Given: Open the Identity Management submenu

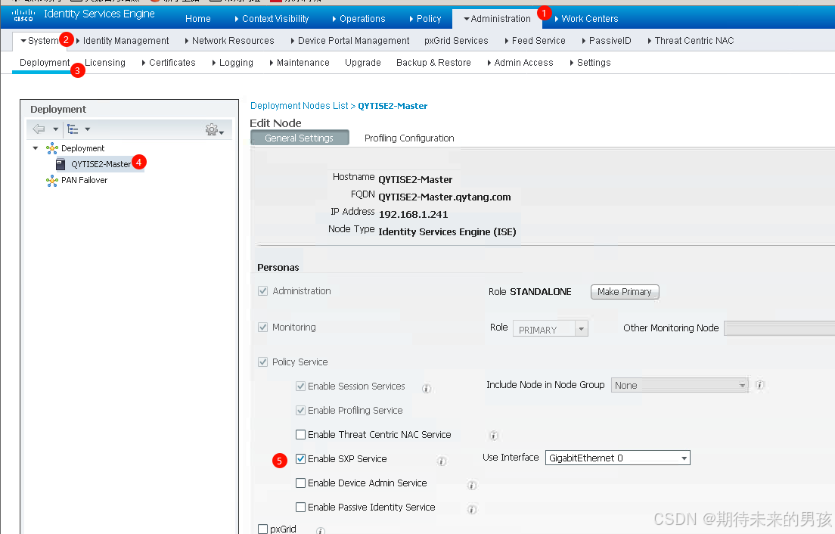Looking at the screenshot, I should (123, 40).
